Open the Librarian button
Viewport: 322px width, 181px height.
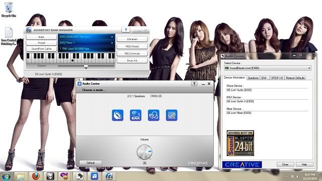(132, 39)
